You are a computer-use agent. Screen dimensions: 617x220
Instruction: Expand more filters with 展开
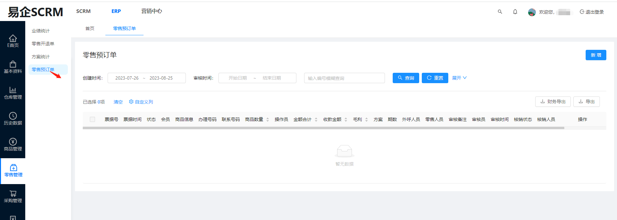459,78
